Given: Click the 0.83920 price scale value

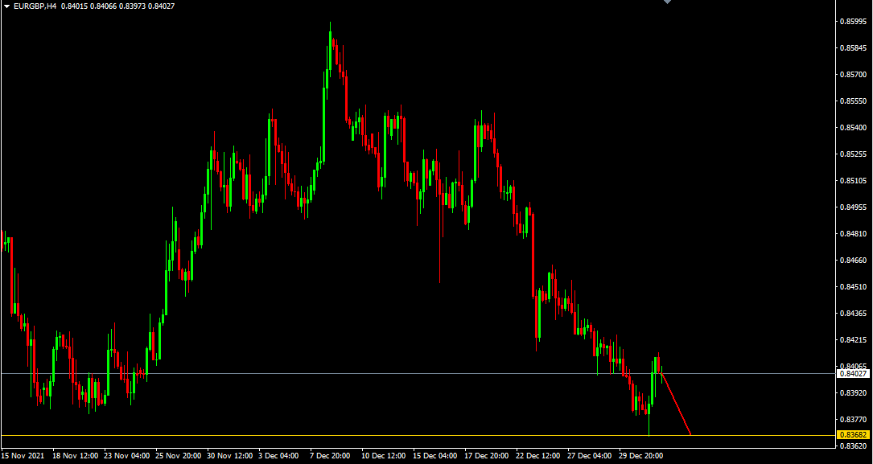Looking at the screenshot, I should pos(854,392).
